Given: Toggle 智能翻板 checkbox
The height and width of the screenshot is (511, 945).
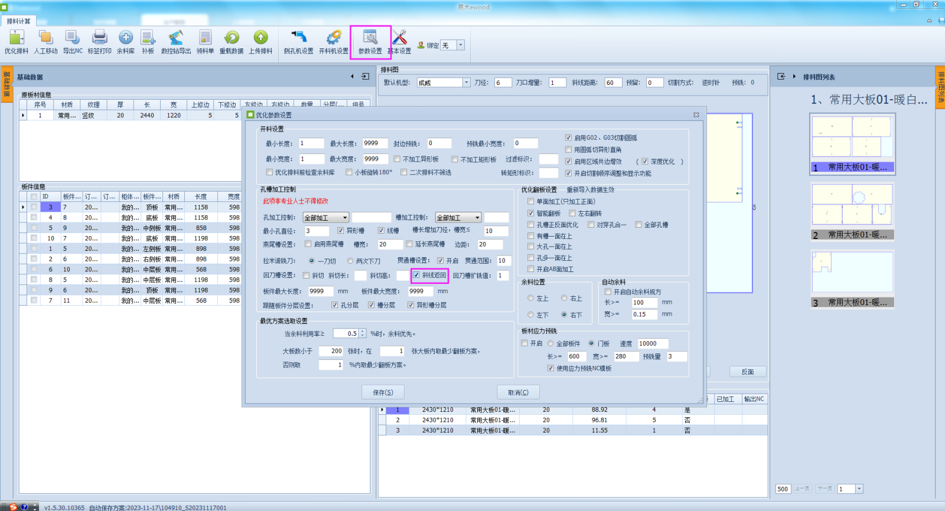Looking at the screenshot, I should (530, 213).
